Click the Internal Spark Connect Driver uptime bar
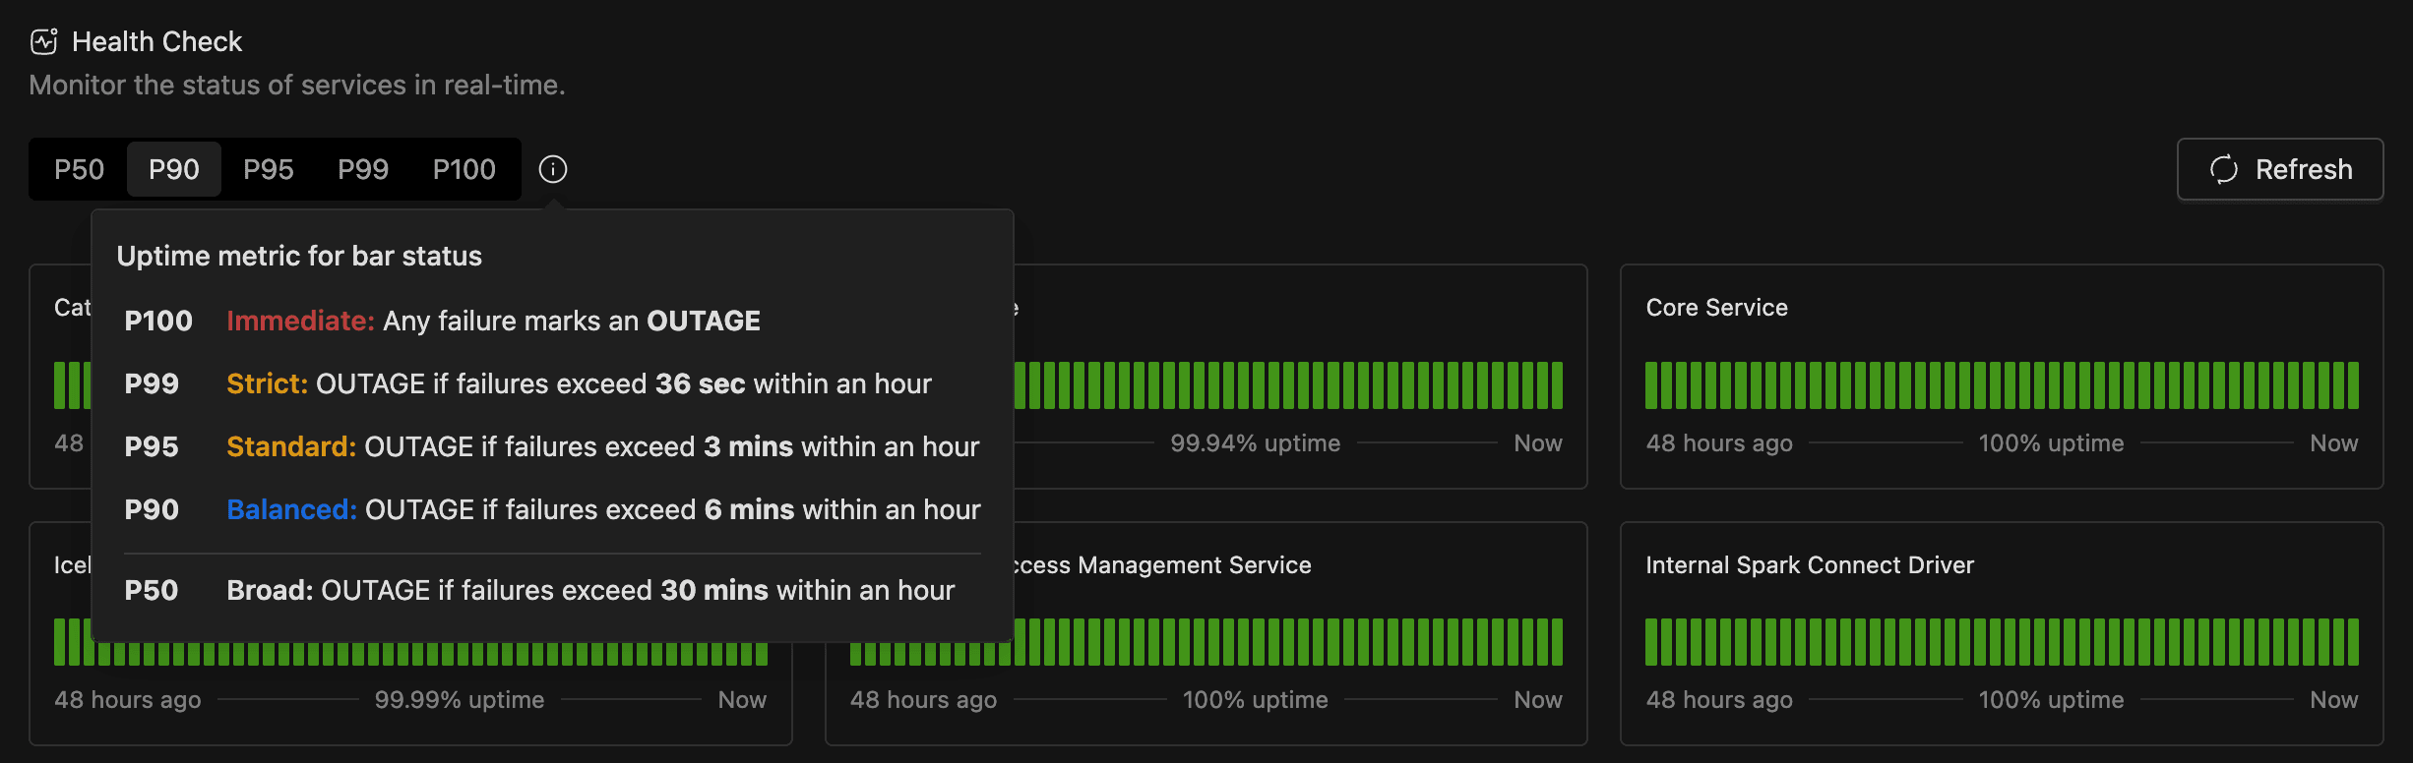The height and width of the screenshot is (763, 2413). click(2001, 642)
